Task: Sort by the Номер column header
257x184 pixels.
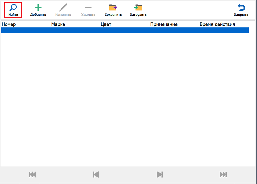Action: 9,24
